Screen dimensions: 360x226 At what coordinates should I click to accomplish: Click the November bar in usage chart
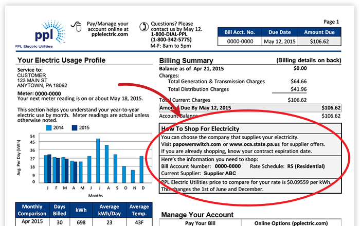133,176
